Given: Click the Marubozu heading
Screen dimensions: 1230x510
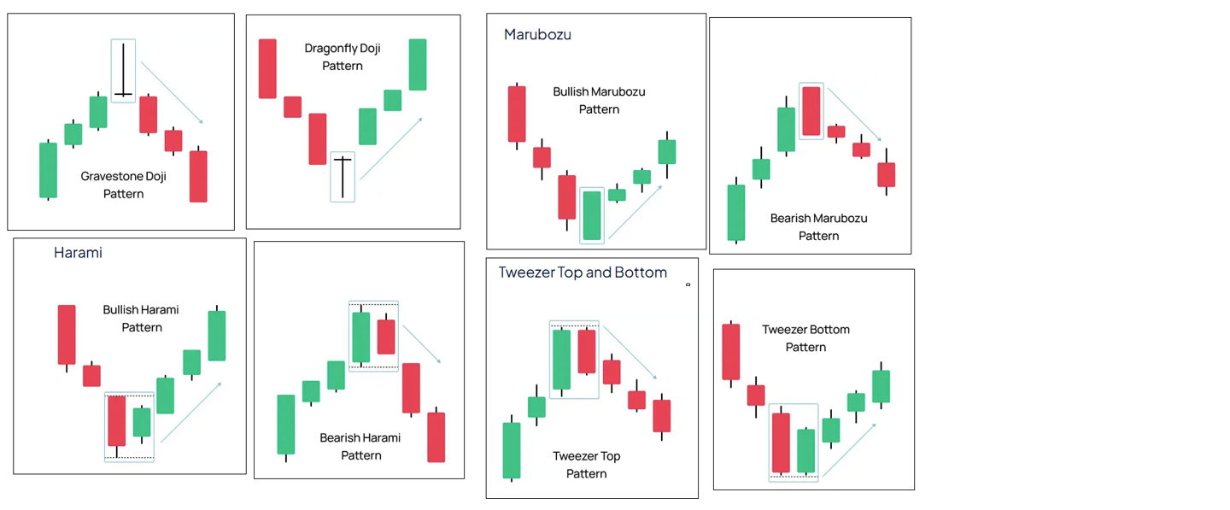Looking at the screenshot, I should tap(537, 35).
